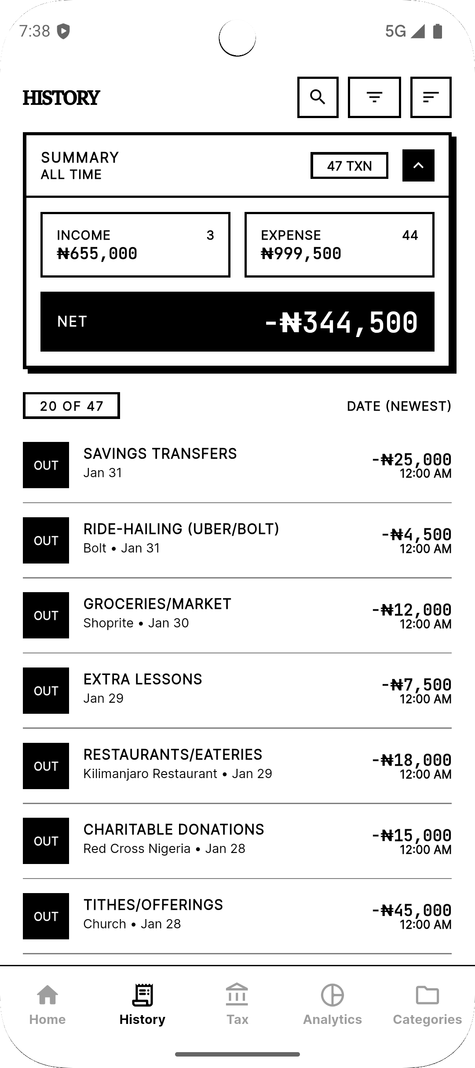
Task: Click the 47 TXN badge
Action: (349, 166)
